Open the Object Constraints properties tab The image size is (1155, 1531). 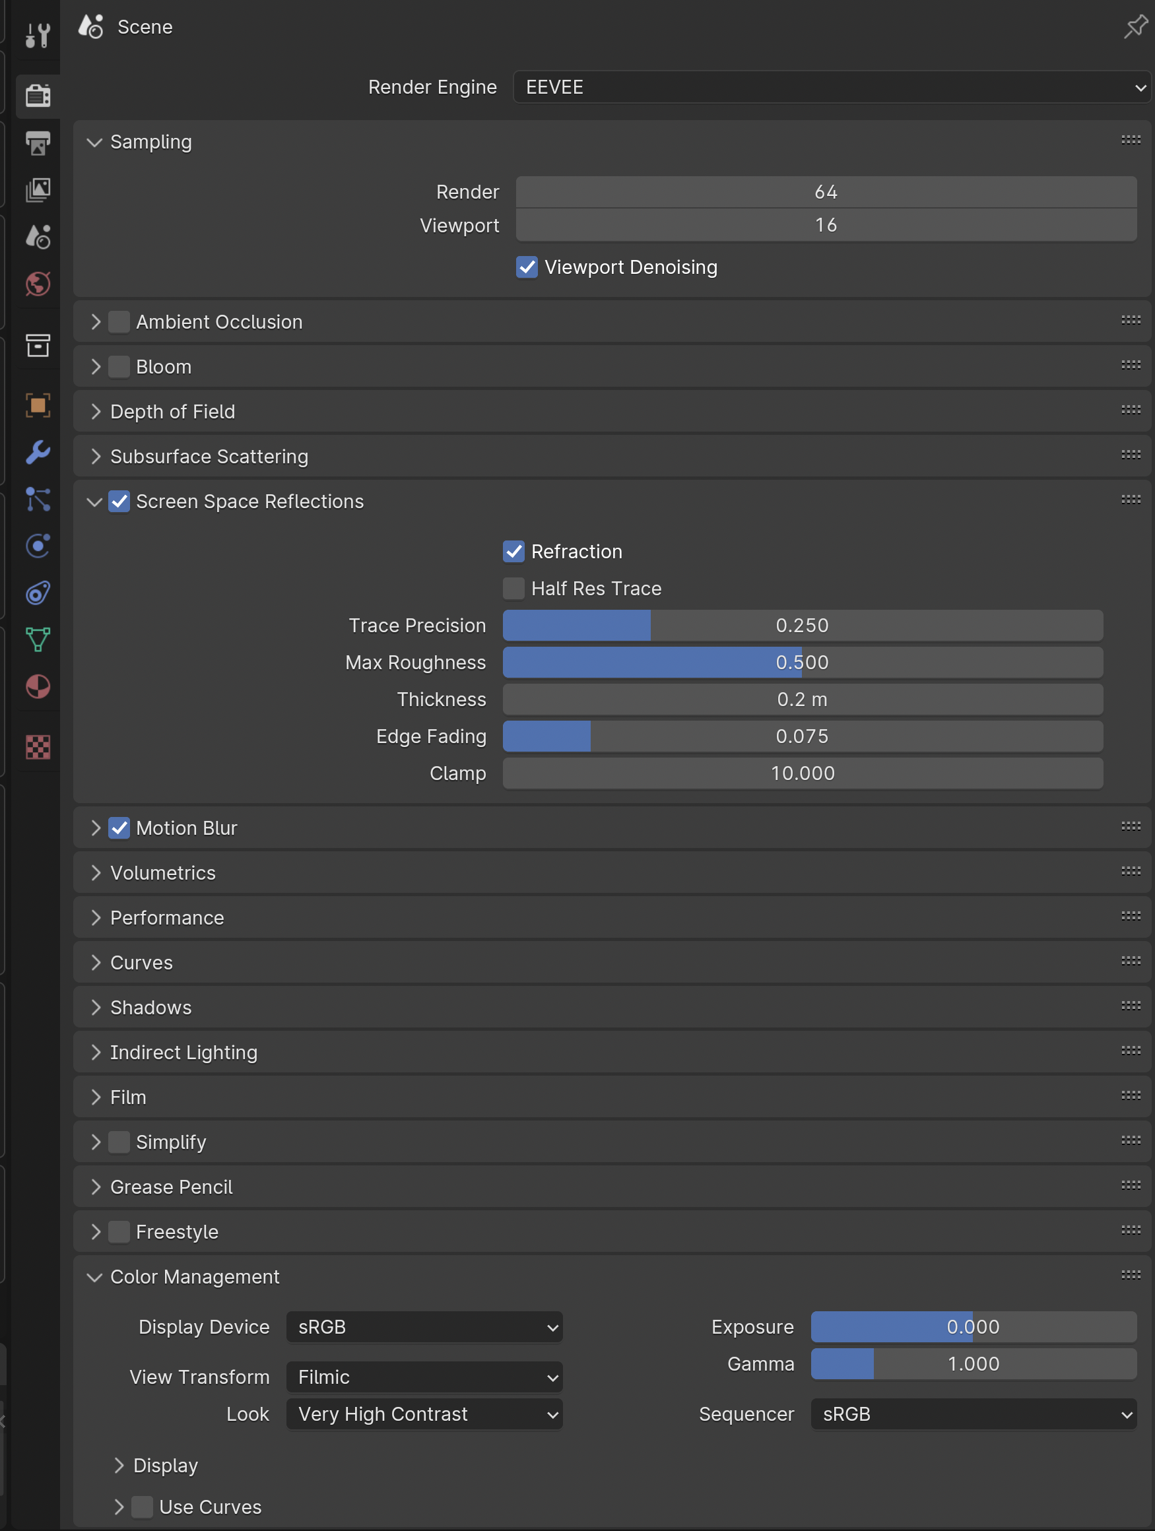38,593
